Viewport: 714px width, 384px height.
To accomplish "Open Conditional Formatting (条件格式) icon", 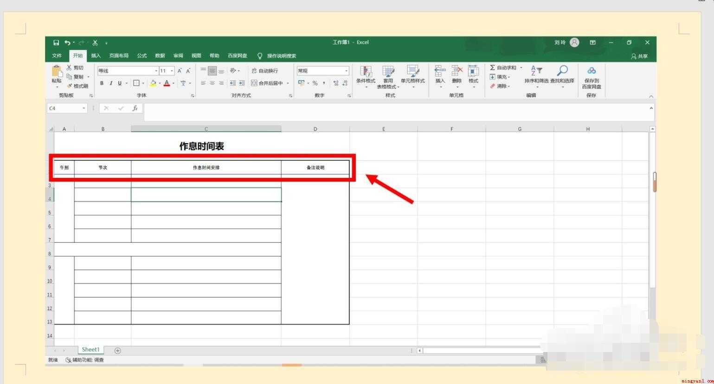I will point(366,71).
